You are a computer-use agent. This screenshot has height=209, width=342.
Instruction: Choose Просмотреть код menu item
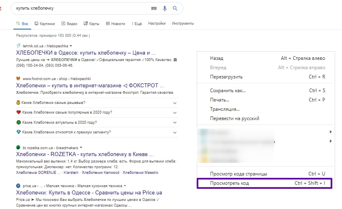(x=264, y=183)
